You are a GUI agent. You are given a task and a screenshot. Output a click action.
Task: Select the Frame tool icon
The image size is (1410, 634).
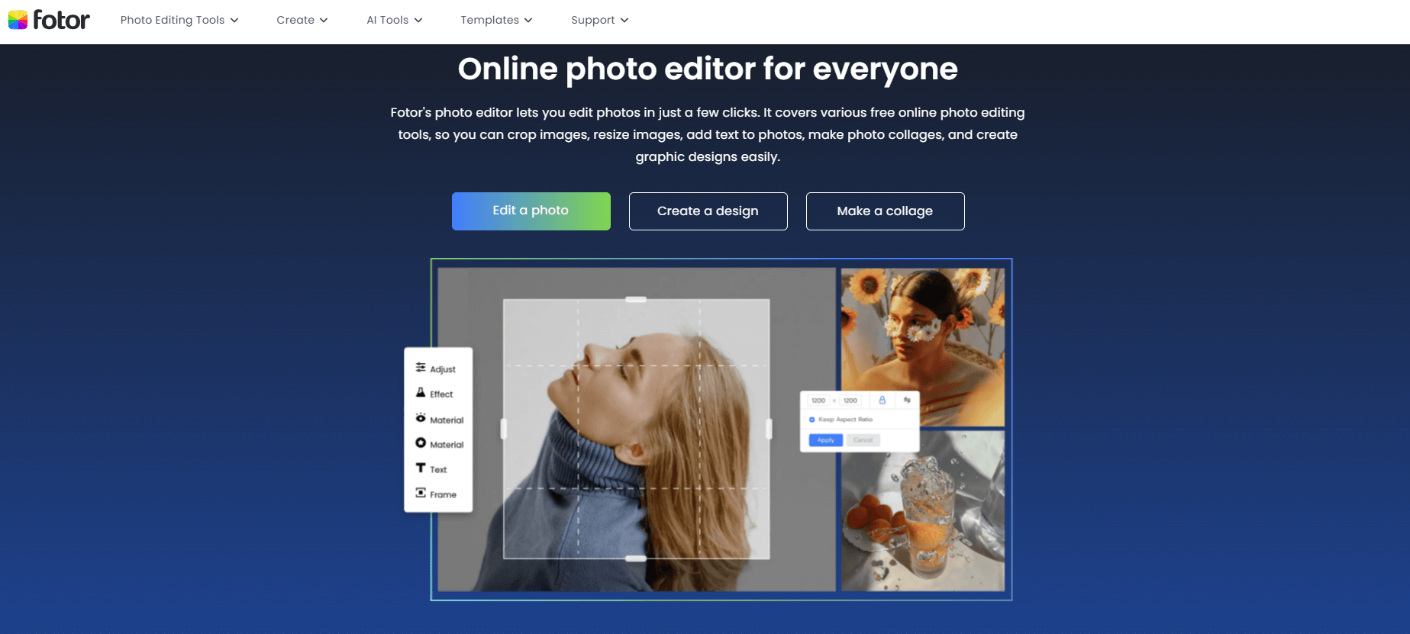pos(421,493)
